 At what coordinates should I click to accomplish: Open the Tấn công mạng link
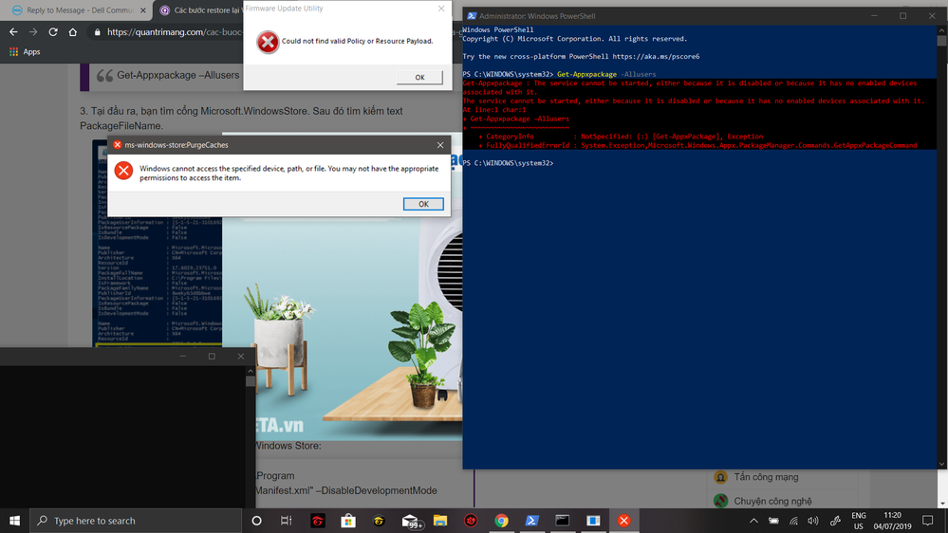tap(766, 477)
